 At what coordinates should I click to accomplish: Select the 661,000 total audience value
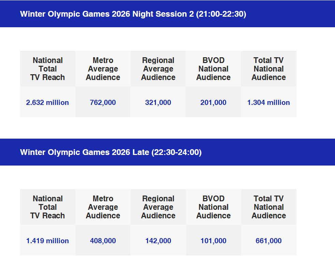point(268,241)
